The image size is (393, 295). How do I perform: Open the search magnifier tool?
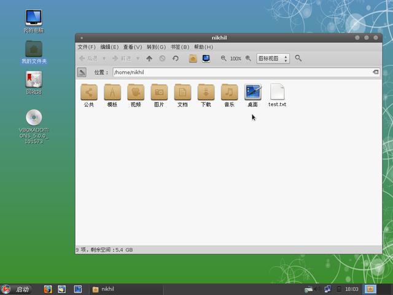(298, 58)
